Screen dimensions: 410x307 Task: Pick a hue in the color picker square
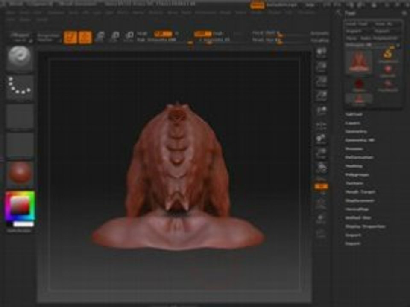20,206
